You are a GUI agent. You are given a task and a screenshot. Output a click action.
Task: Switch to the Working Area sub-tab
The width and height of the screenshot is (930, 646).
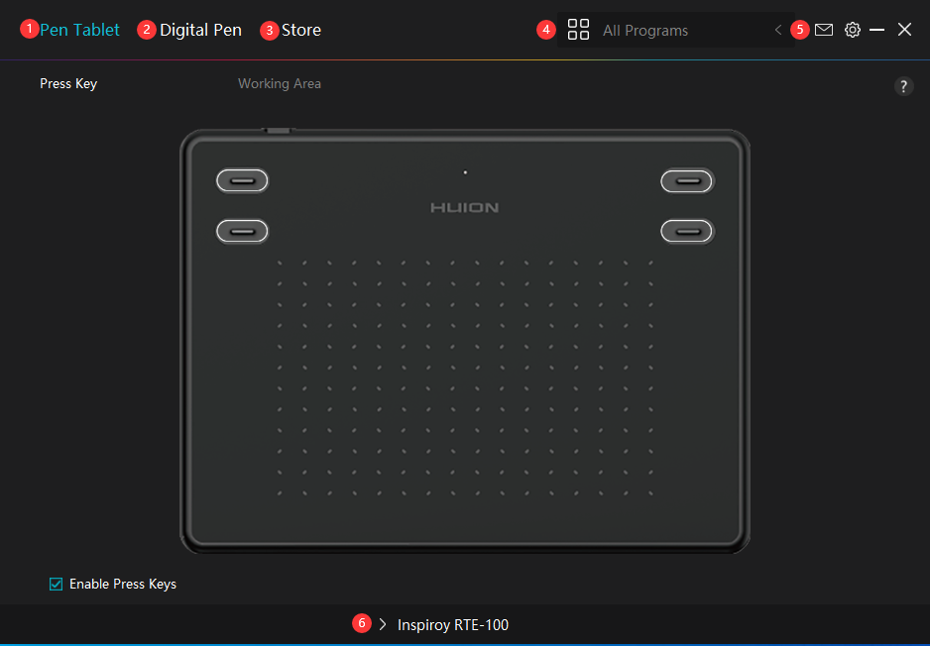tap(280, 84)
